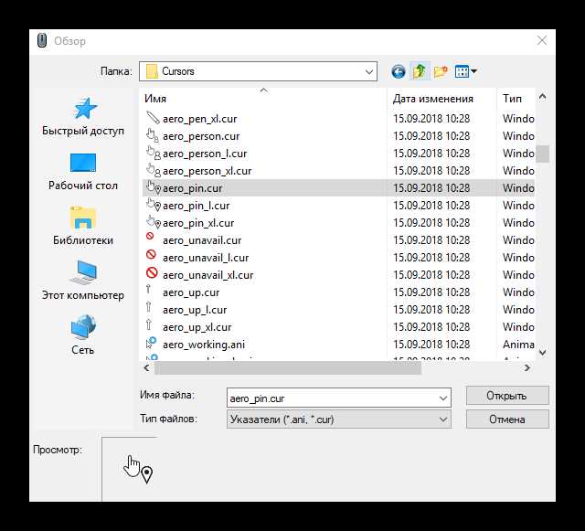This screenshot has height=531, width=585.
Task: Select file name aero_up_l.cur
Action: pyautogui.click(x=195, y=310)
